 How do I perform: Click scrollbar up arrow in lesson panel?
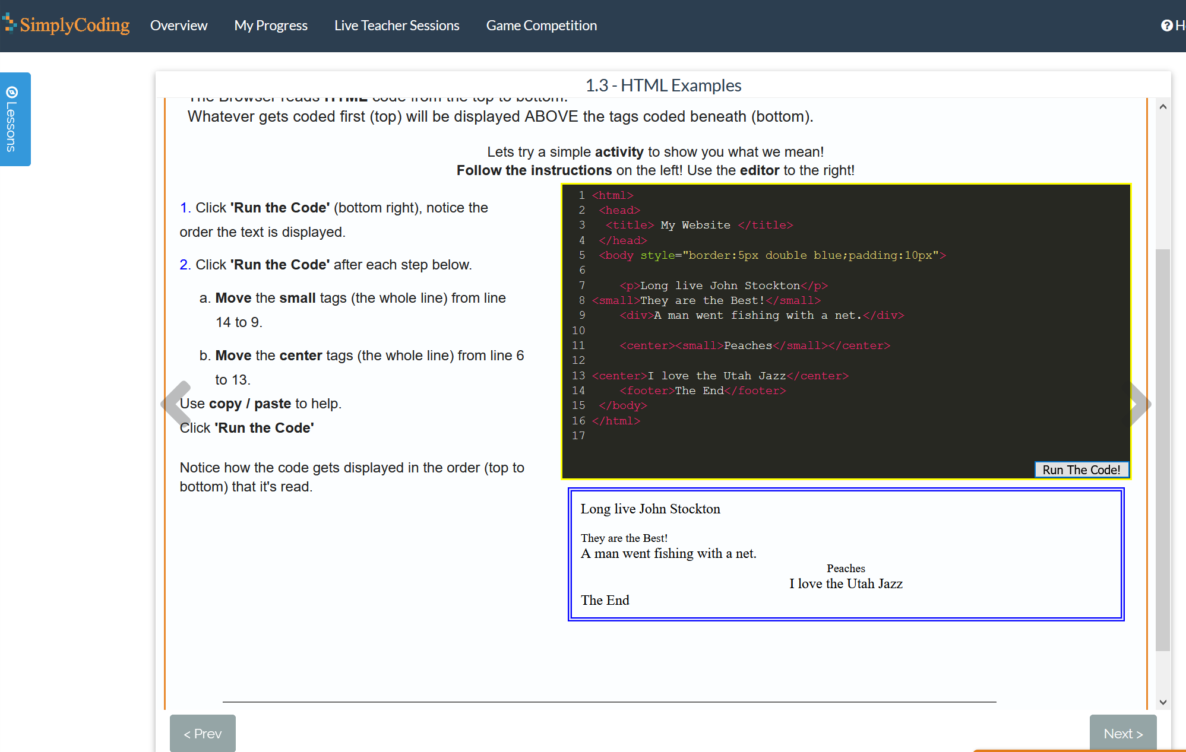coord(1163,107)
